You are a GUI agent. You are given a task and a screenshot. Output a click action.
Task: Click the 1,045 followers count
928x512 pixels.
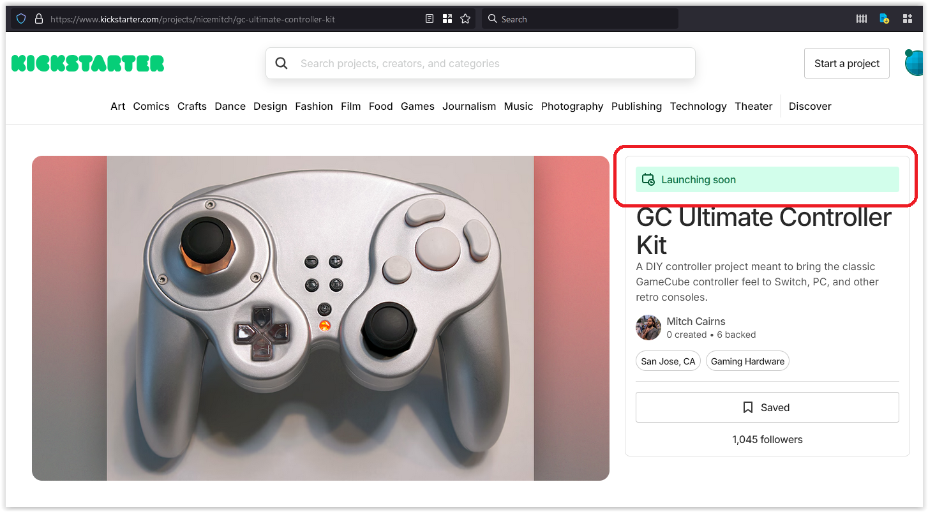point(767,439)
